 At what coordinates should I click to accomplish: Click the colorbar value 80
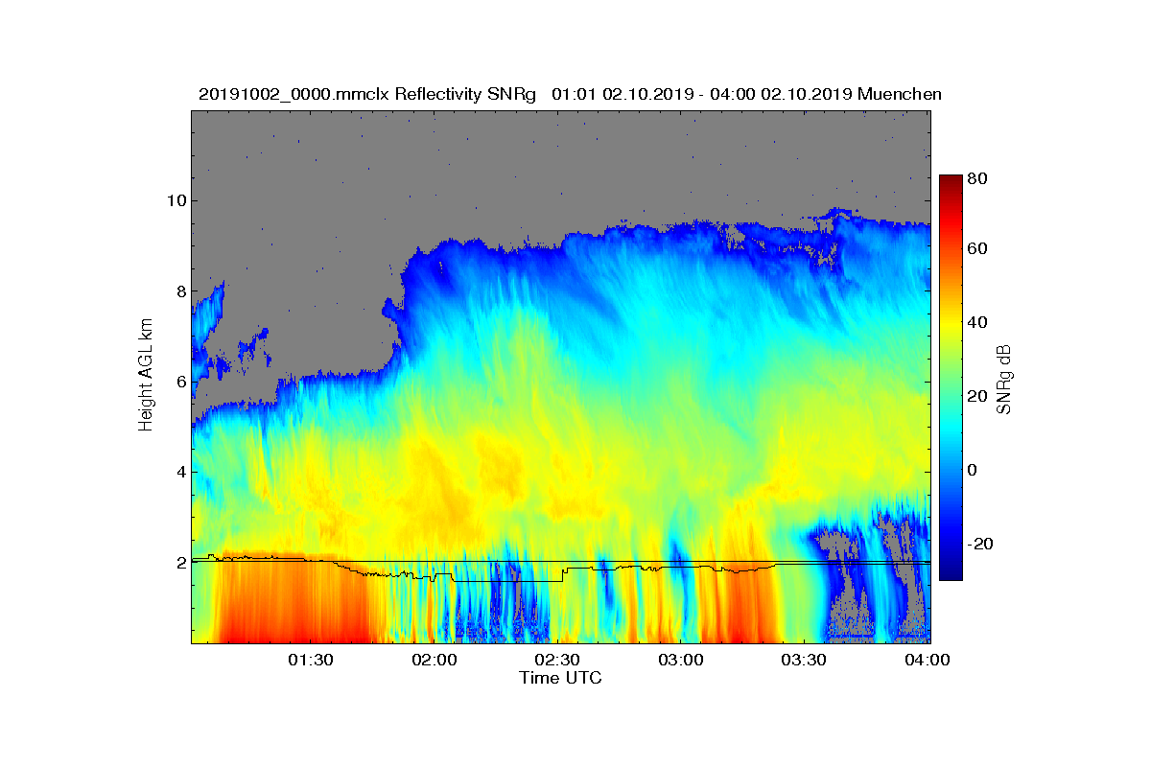(978, 179)
